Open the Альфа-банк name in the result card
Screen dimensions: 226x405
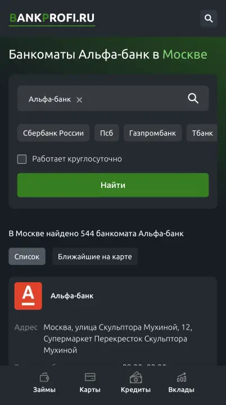72,296
